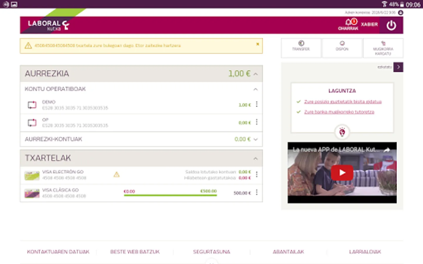Image resolution: width=423 pixels, height=264 pixels.
Task: Dismiss the yellow warning banner
Action: [258, 44]
